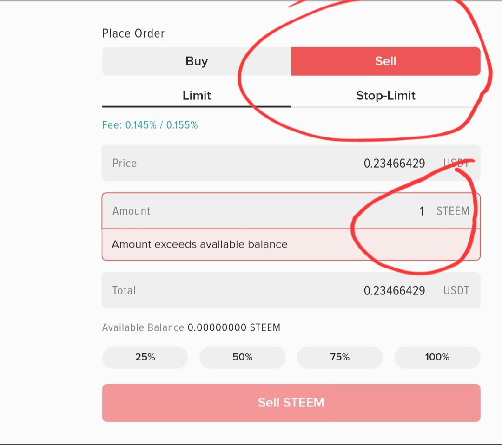The image size is (502, 445).
Task: Open the Fee 0.145% / 0.155% link
Action: tap(150, 125)
